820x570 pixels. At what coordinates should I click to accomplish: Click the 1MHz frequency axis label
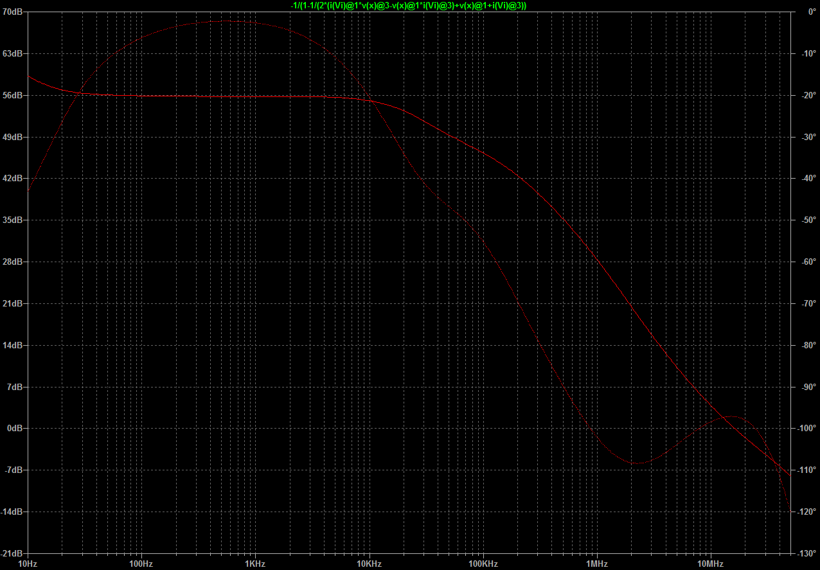click(597, 564)
